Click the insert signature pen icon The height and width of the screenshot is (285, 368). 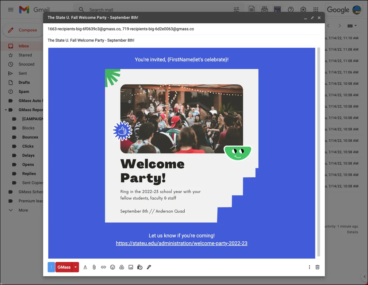(149, 267)
